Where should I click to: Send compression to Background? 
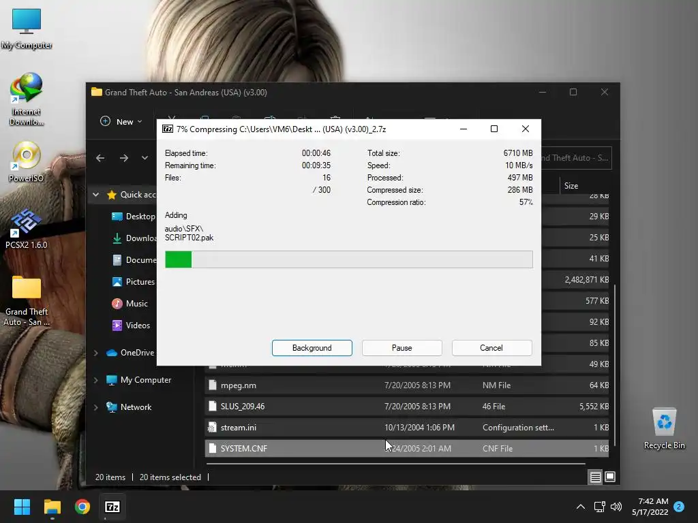coord(312,348)
